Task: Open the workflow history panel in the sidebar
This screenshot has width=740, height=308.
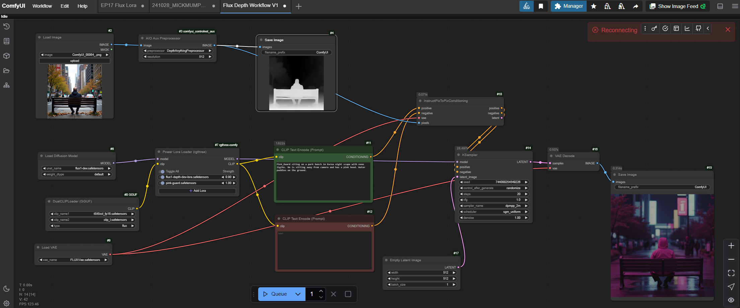Action: pos(6,26)
